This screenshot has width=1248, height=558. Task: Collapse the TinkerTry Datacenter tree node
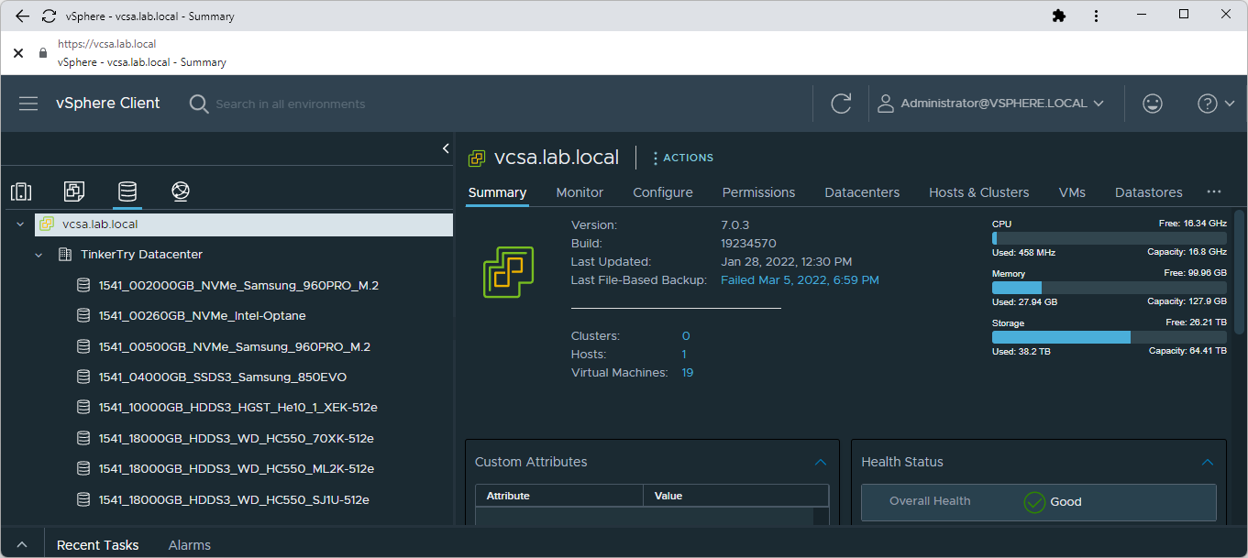39,255
